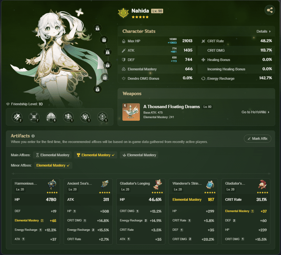The width and height of the screenshot is (281, 255).
Task: Select the second talent icon showing level 7
Action: (34, 117)
